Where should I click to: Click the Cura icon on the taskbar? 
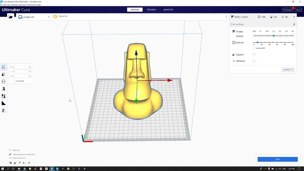pyautogui.click(x=52, y=169)
